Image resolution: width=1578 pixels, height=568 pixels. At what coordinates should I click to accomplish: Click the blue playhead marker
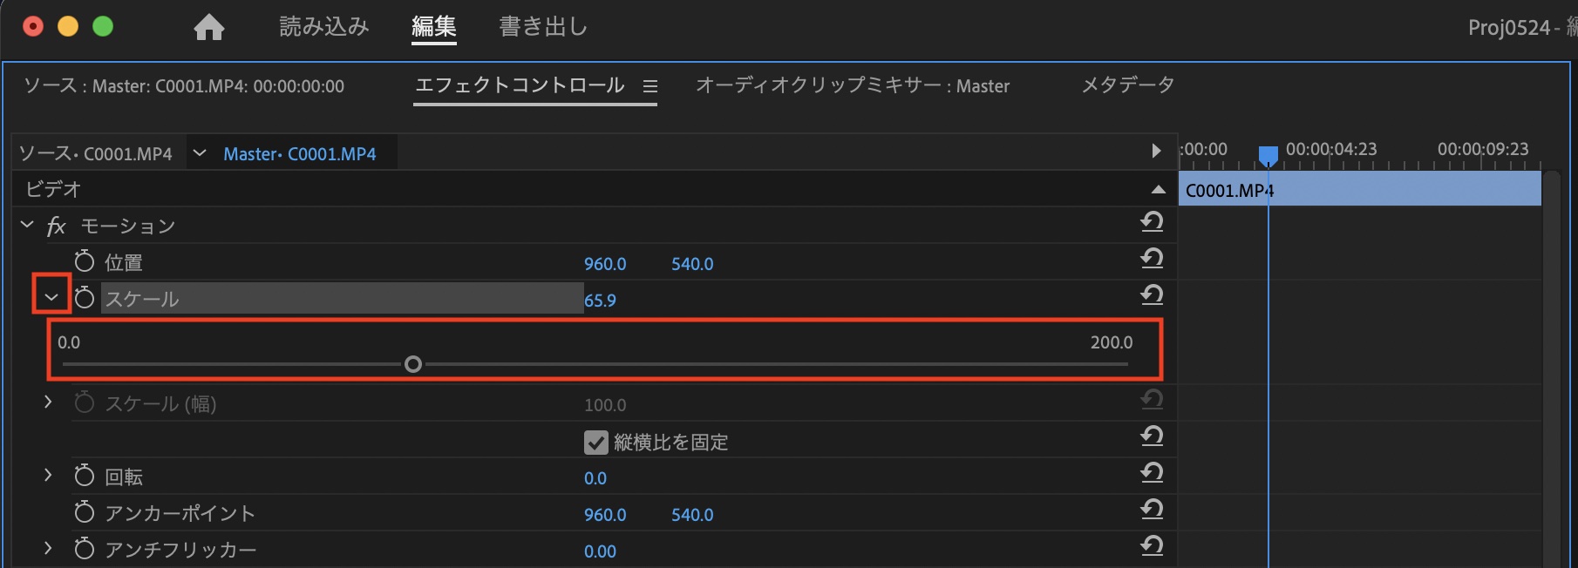tap(1269, 155)
